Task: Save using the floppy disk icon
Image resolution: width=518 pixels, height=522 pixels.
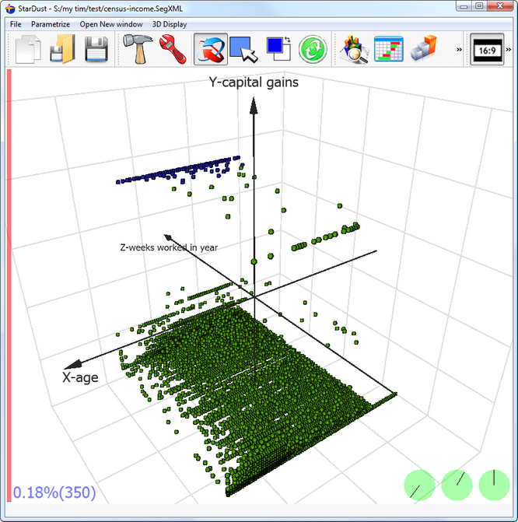Action: click(x=96, y=49)
